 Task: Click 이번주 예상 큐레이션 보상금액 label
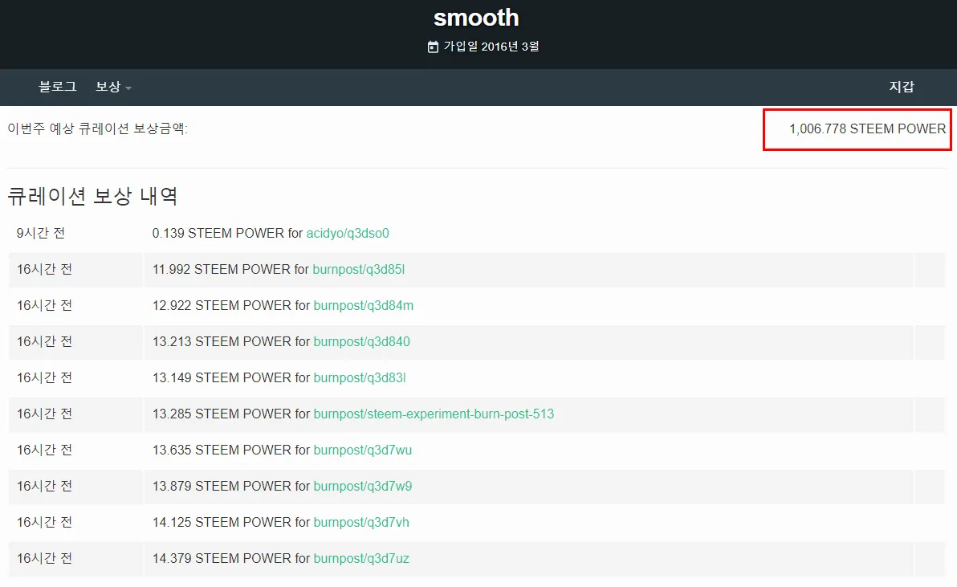pyautogui.click(x=98, y=128)
